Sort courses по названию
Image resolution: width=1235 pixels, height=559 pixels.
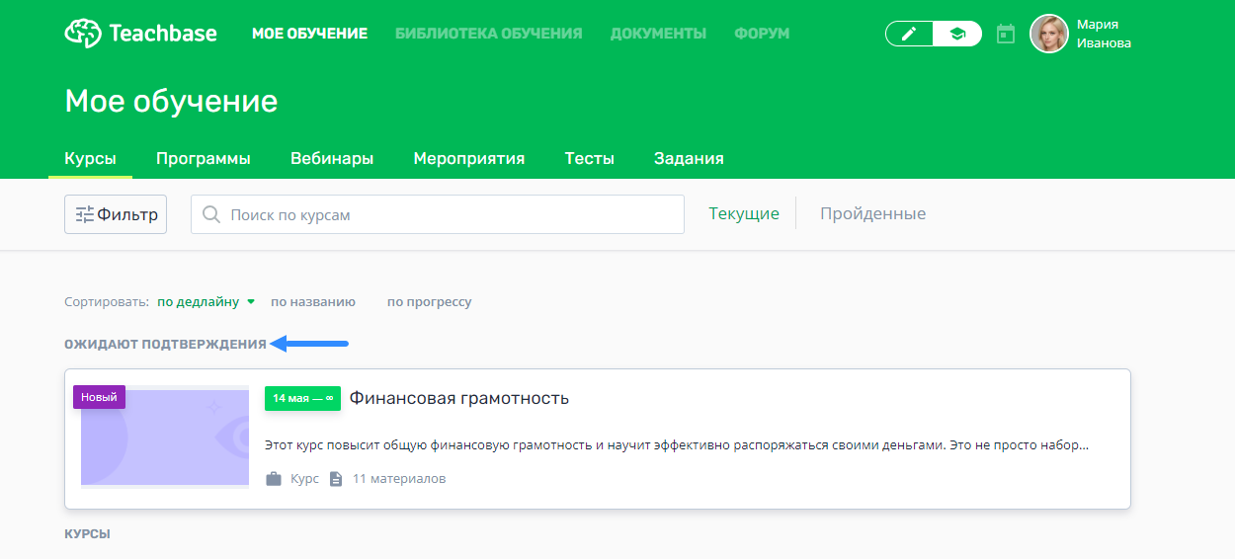point(313,302)
